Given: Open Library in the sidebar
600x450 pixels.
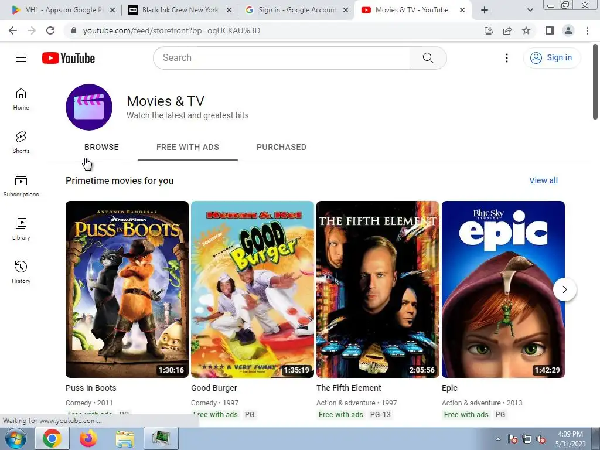Looking at the screenshot, I should click(x=21, y=229).
